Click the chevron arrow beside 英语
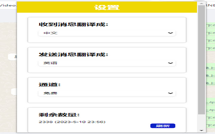Screen dimensions: 215x134 [170, 63]
